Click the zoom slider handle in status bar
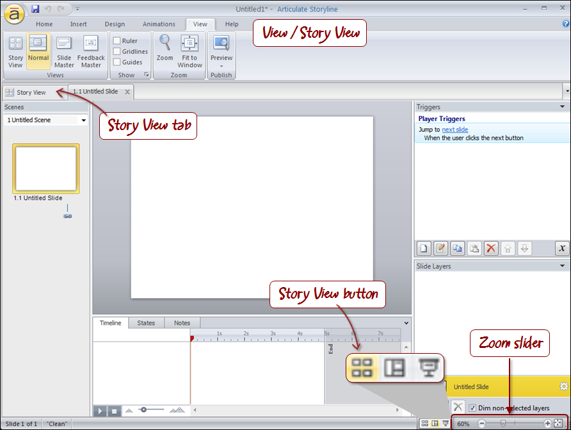This screenshot has height=430, width=571. 503,423
